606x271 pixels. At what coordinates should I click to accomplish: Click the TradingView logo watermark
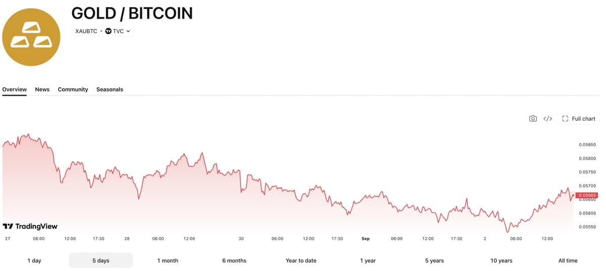(x=30, y=227)
